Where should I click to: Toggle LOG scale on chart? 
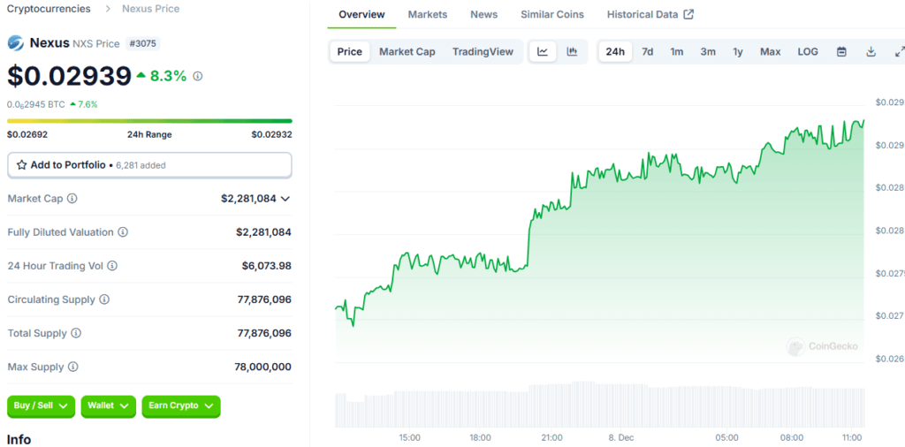pyautogui.click(x=808, y=51)
